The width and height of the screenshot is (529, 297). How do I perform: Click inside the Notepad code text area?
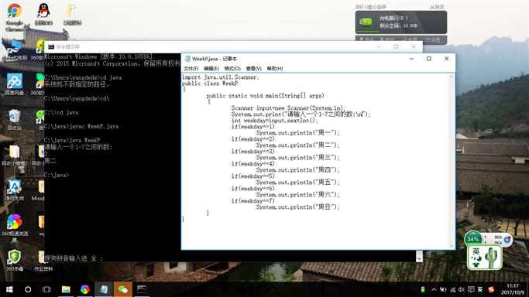point(315,162)
